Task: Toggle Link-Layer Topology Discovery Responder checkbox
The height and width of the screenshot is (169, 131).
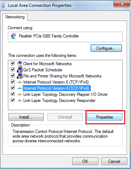Action: [x=13, y=100]
